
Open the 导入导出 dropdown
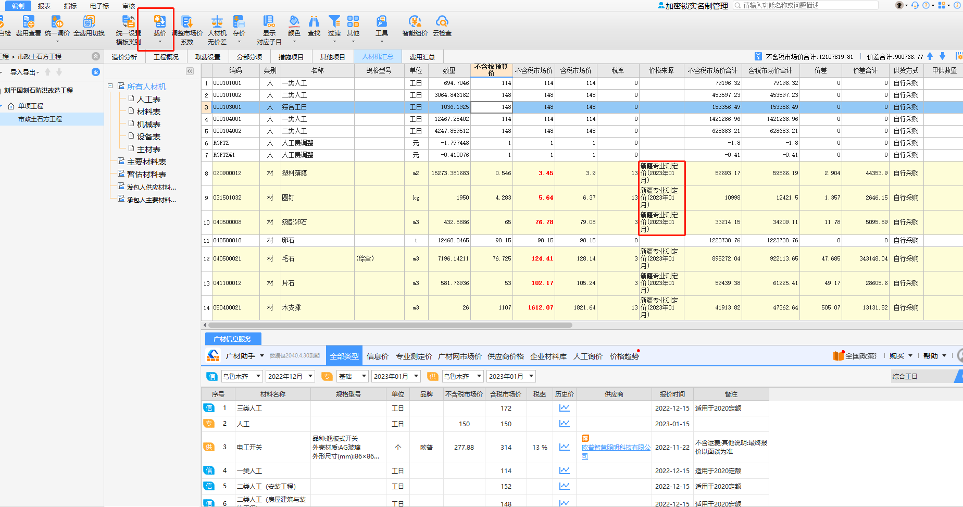coord(24,72)
